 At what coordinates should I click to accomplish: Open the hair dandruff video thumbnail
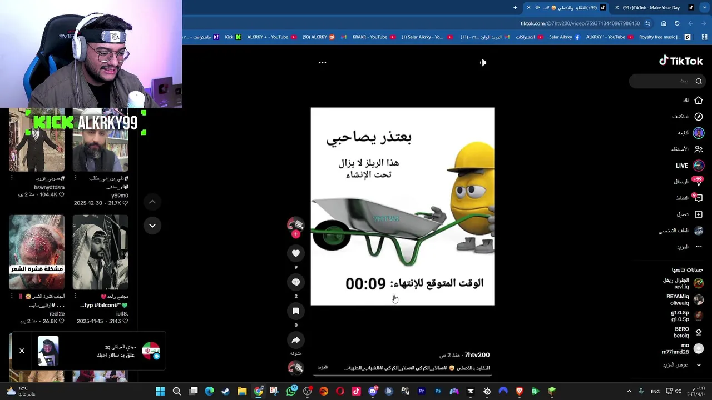click(x=37, y=252)
